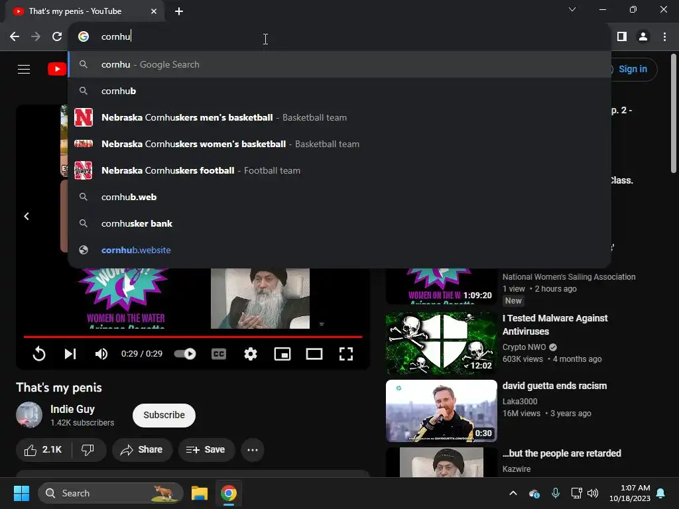The image size is (679, 509).
Task: Click the page vertical scrollbar
Action: (674, 113)
